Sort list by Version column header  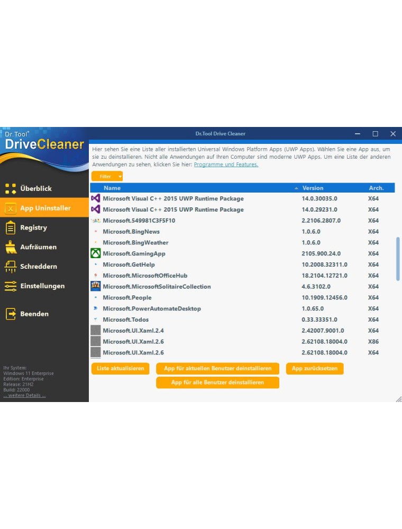point(313,188)
